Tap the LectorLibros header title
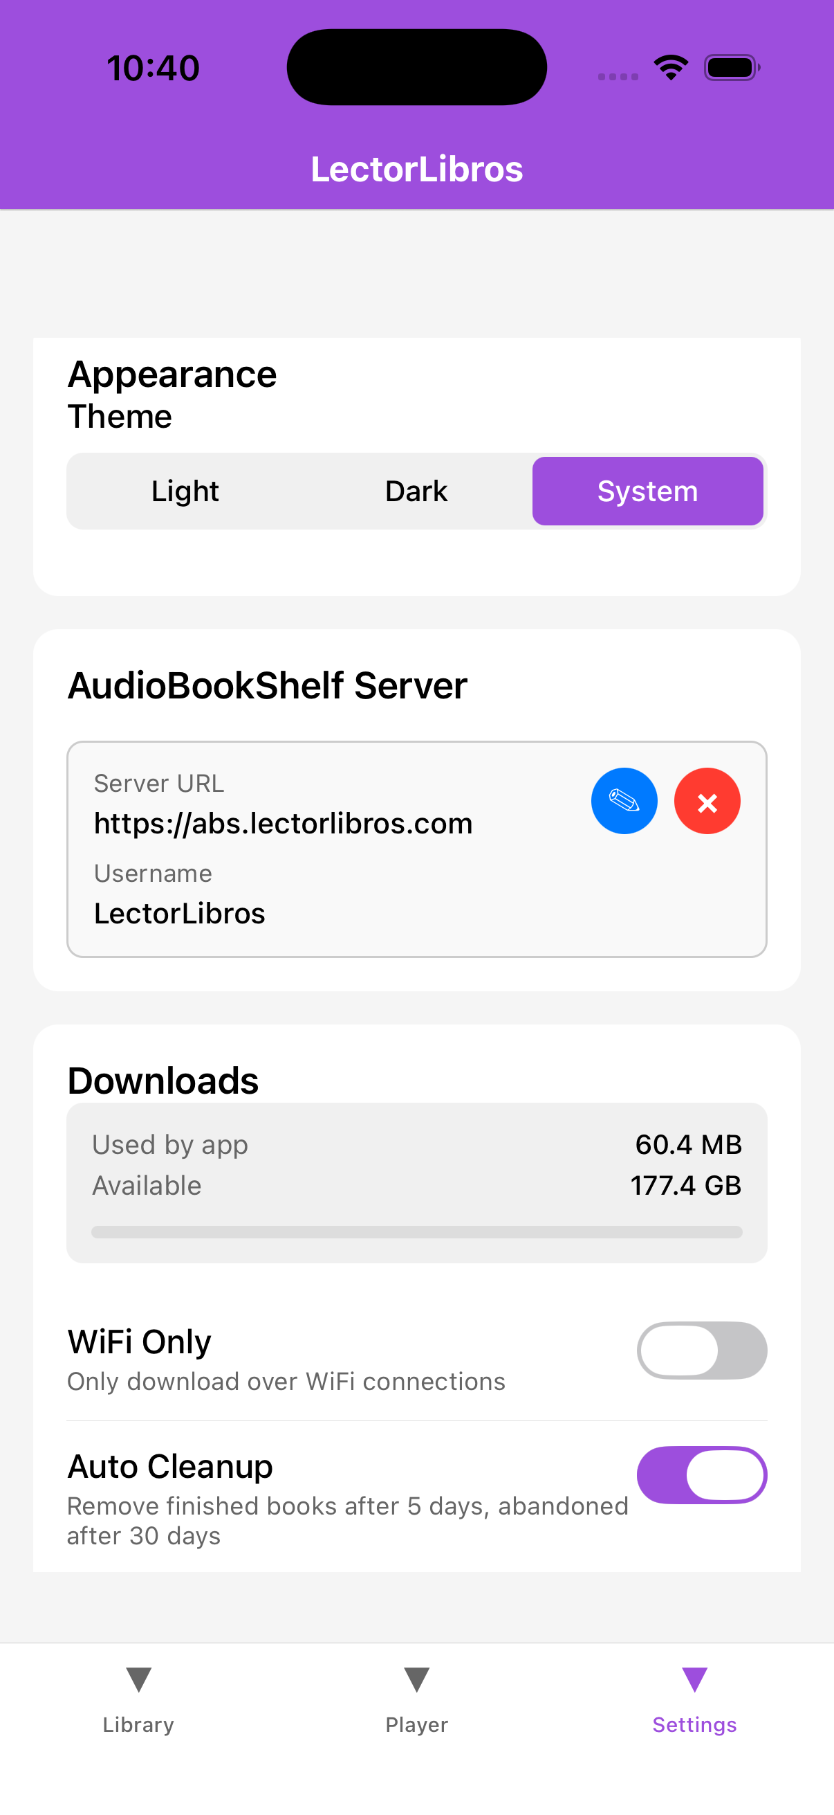This screenshot has height=1815, width=834. 416,169
